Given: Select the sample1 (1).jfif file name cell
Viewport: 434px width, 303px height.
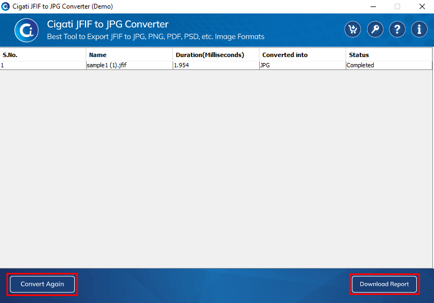Looking at the screenshot, I should point(129,65).
